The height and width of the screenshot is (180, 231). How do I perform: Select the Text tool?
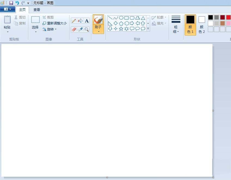[x=87, y=21]
